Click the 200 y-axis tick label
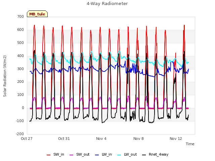 20,82
